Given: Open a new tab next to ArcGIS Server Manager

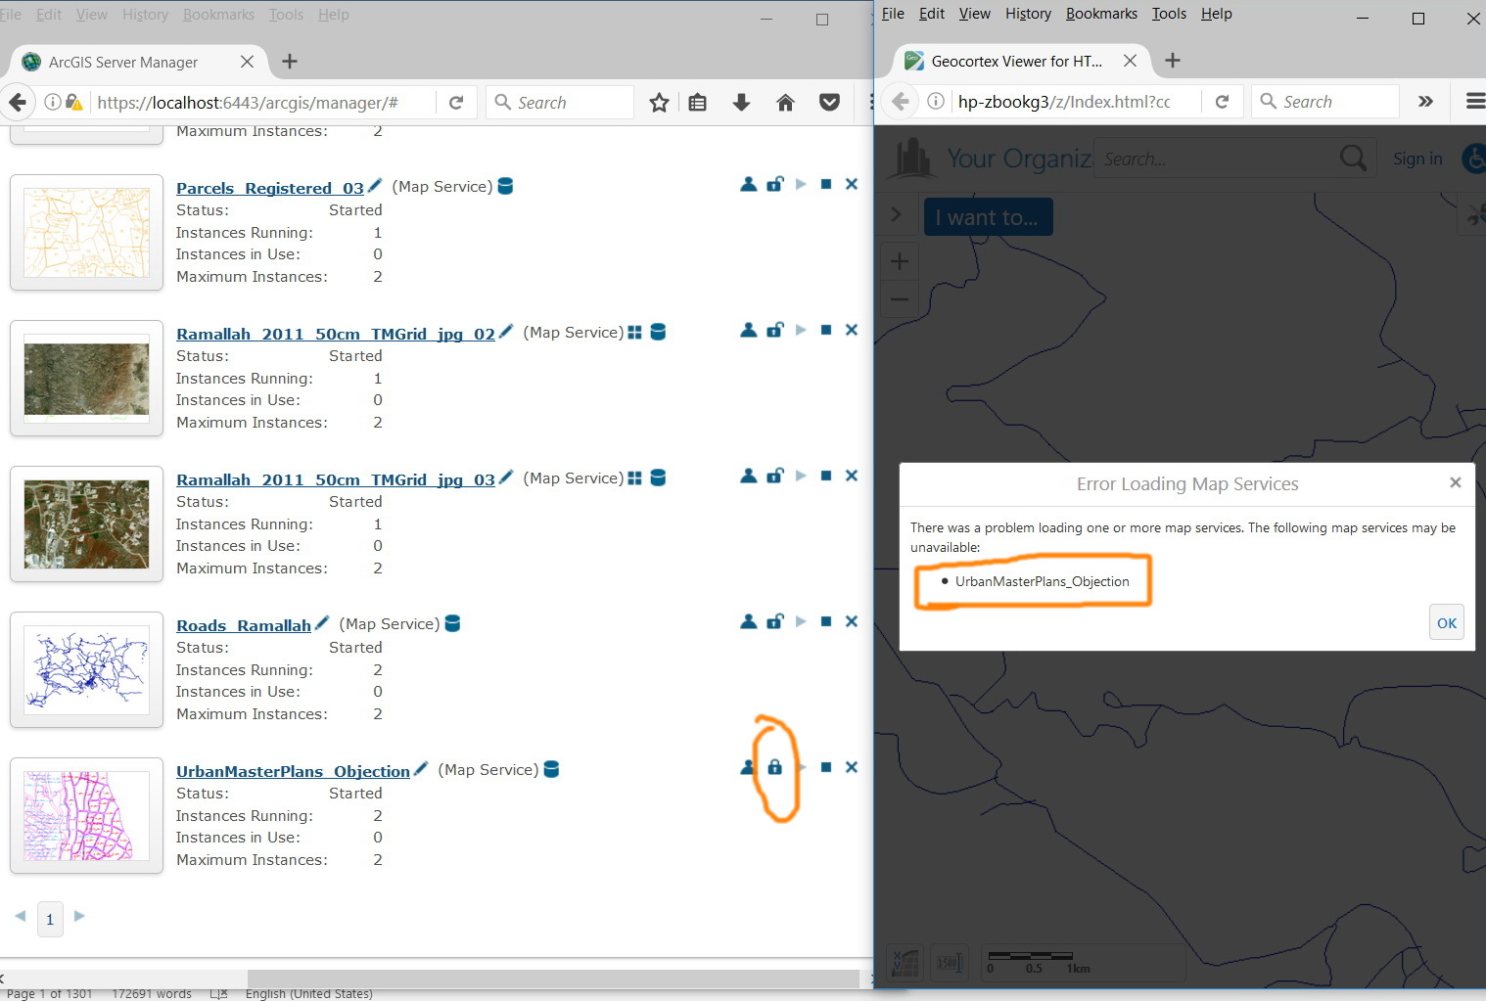Looking at the screenshot, I should pos(290,62).
